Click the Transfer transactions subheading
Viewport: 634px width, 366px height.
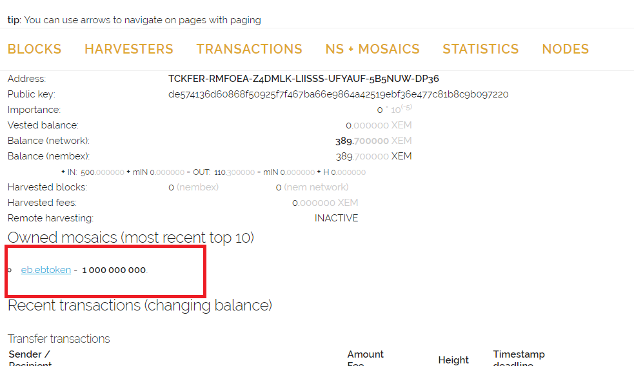(59, 339)
